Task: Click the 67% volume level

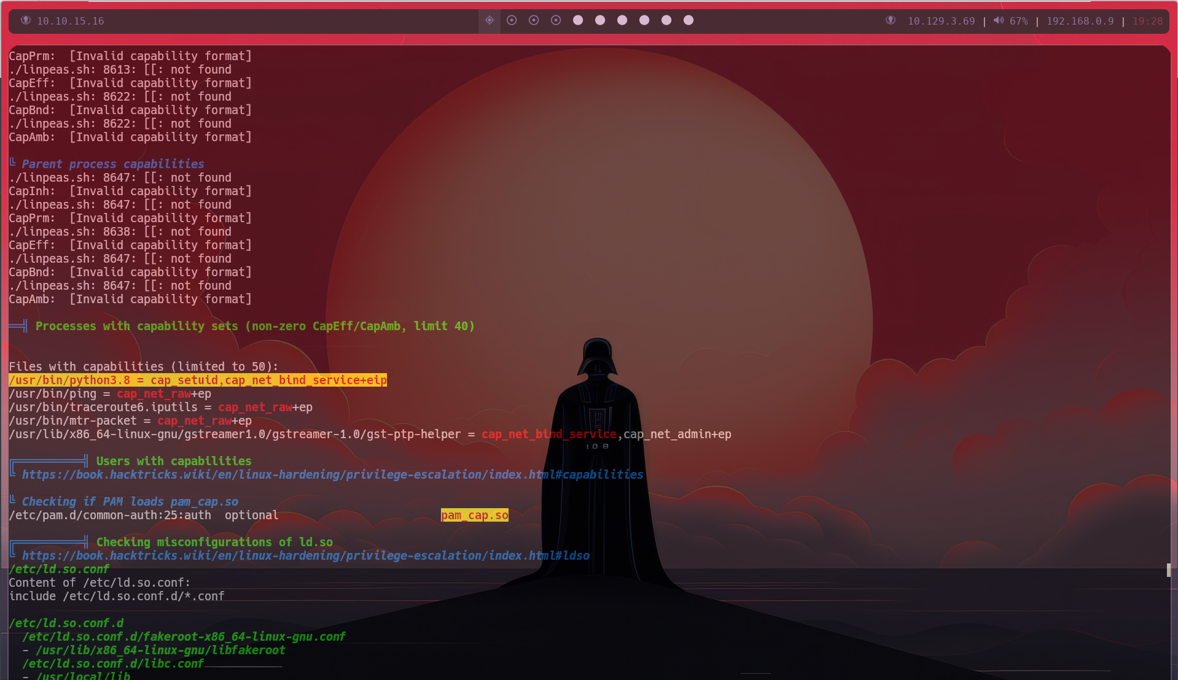Action: (1018, 21)
